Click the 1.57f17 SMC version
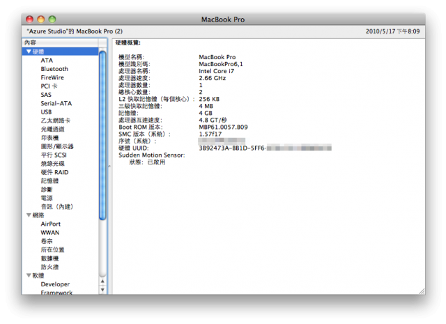This screenshot has height=324, width=446. point(210,134)
